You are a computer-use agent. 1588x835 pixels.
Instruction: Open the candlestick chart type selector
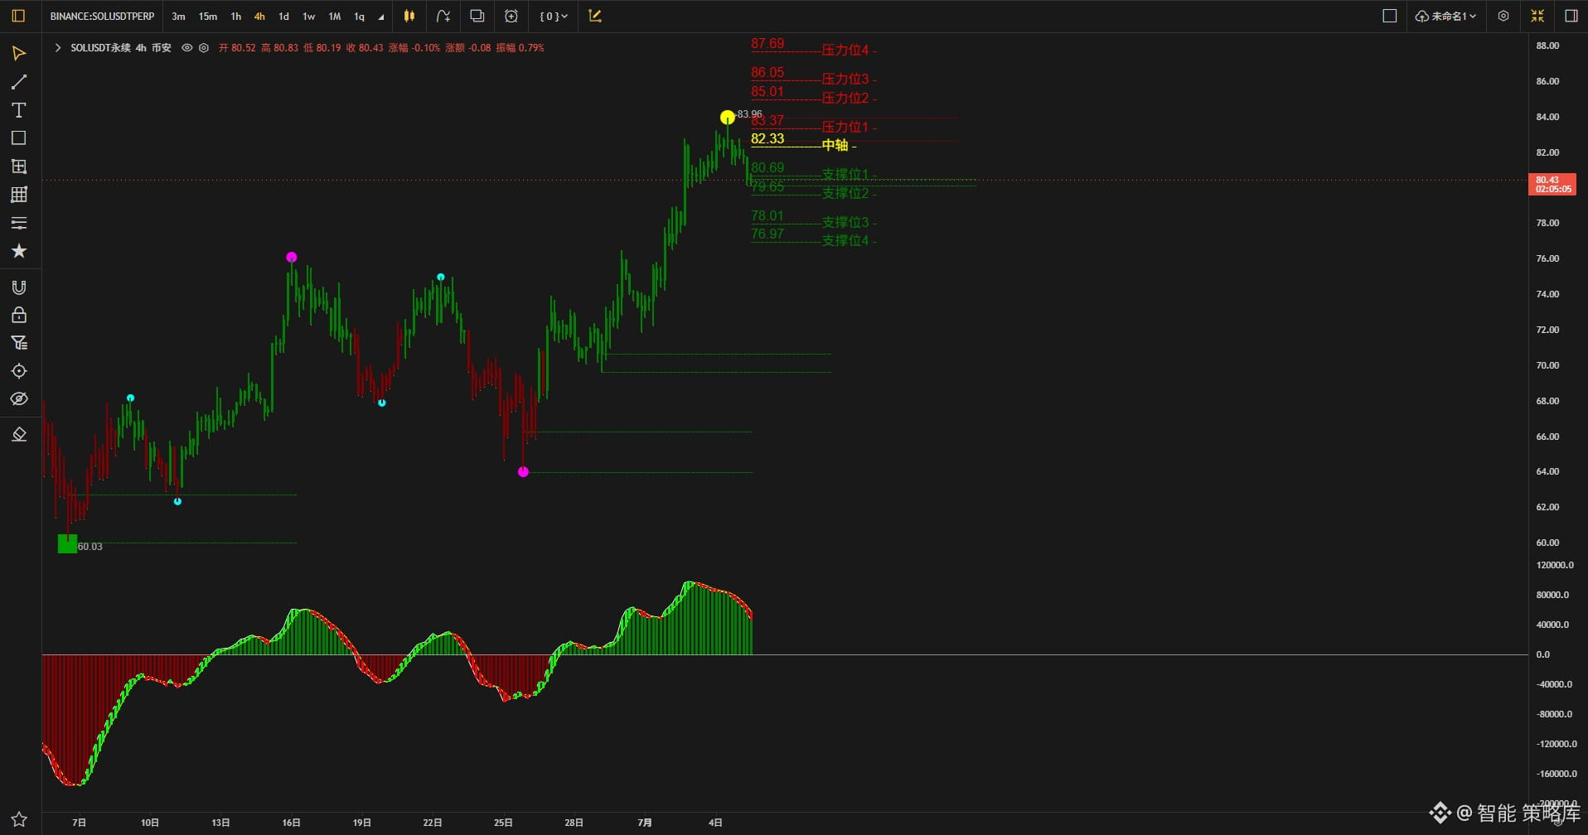pyautogui.click(x=409, y=16)
